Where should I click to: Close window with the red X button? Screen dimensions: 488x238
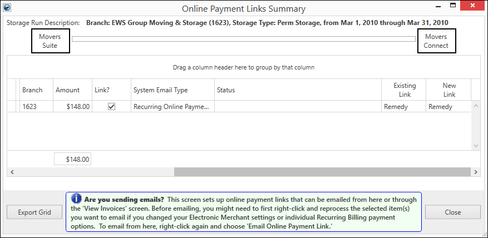(473, 6)
